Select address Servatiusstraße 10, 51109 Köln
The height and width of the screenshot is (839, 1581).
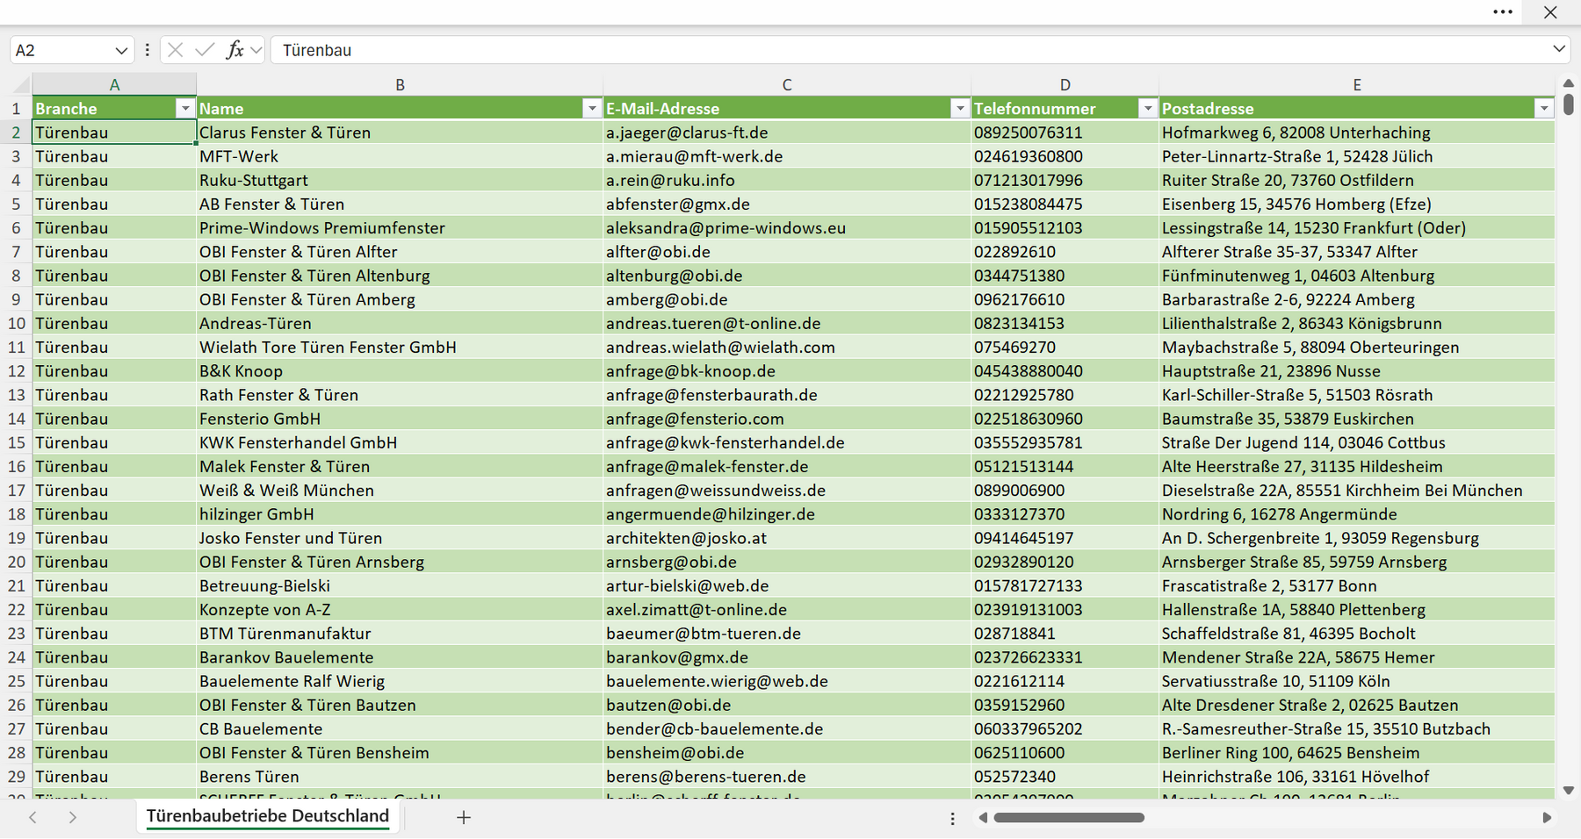pyautogui.click(x=1357, y=681)
